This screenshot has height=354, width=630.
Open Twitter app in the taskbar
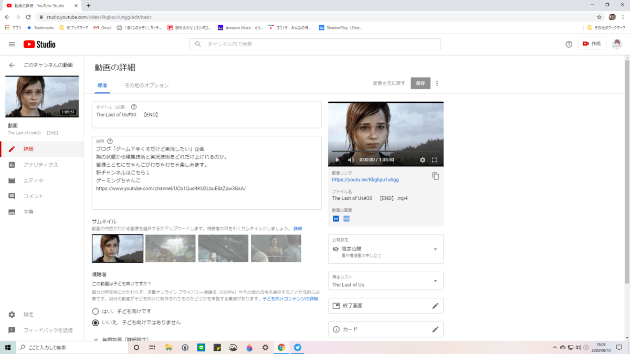click(298, 347)
